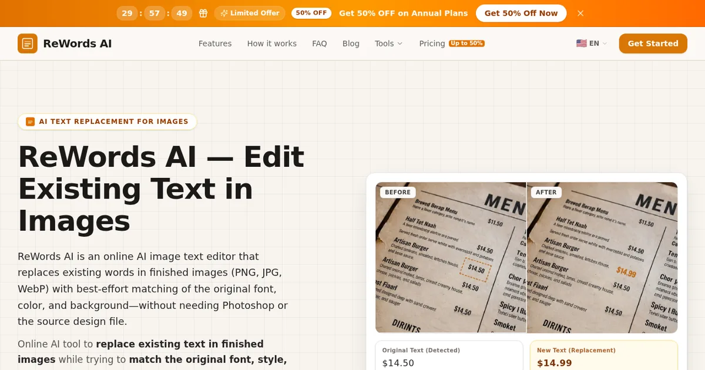This screenshot has width=705, height=370.
Task: Click the 50% OFF badge
Action: pos(311,13)
